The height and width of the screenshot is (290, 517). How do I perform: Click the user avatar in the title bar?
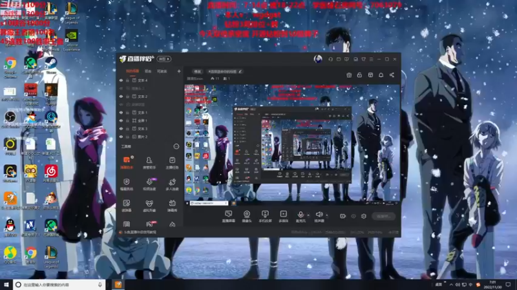click(x=318, y=59)
